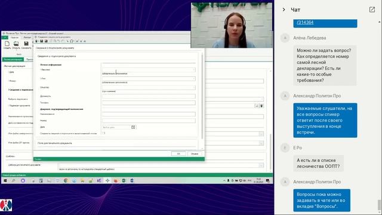Screen dimensions: 382x215
Task: Open the Windows Start menu
Action: coord(5,180)
